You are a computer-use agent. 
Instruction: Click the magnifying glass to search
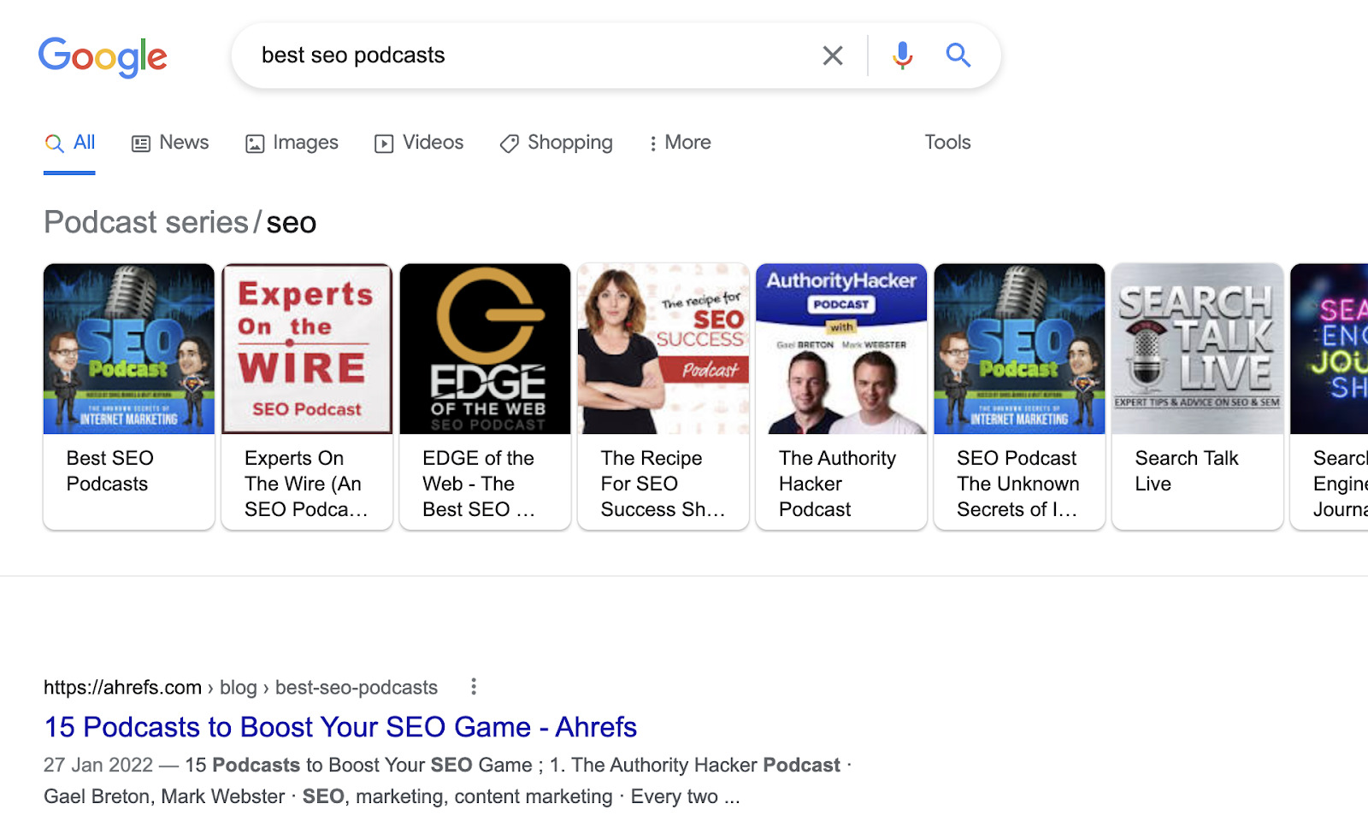pyautogui.click(x=958, y=55)
